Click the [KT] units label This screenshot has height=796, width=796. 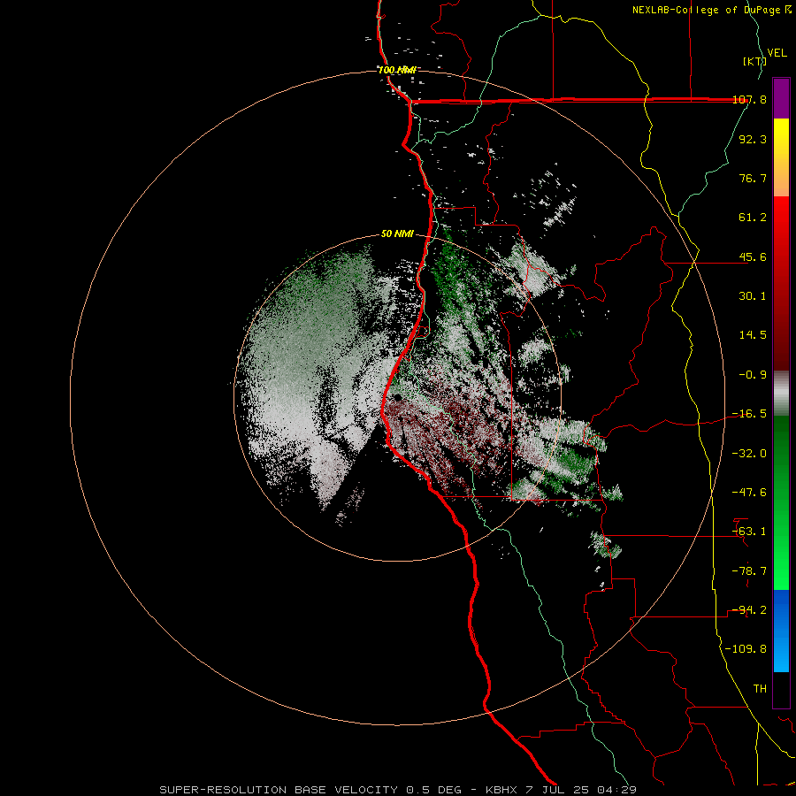pyautogui.click(x=754, y=61)
